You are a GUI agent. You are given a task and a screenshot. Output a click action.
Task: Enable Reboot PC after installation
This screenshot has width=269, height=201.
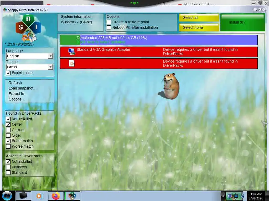pyautogui.click(x=109, y=27)
